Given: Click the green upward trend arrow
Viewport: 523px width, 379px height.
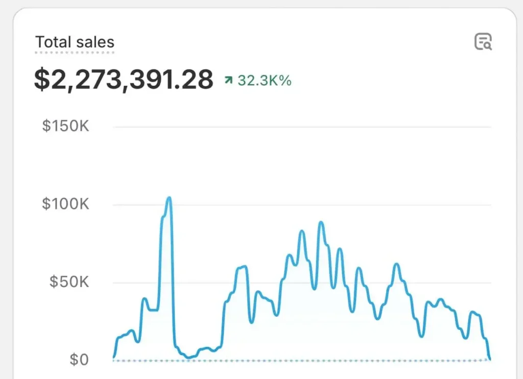Looking at the screenshot, I should [x=228, y=80].
